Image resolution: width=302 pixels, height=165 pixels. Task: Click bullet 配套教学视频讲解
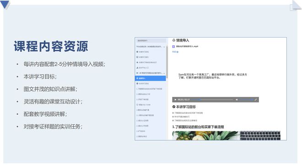click(x=45, y=114)
